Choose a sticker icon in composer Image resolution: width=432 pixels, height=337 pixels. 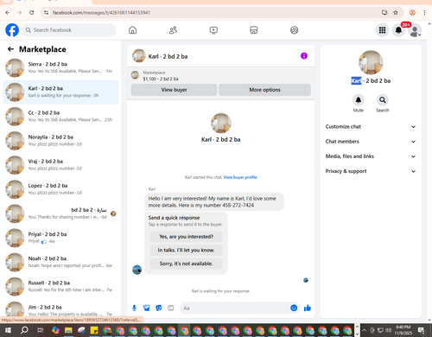coord(159,308)
